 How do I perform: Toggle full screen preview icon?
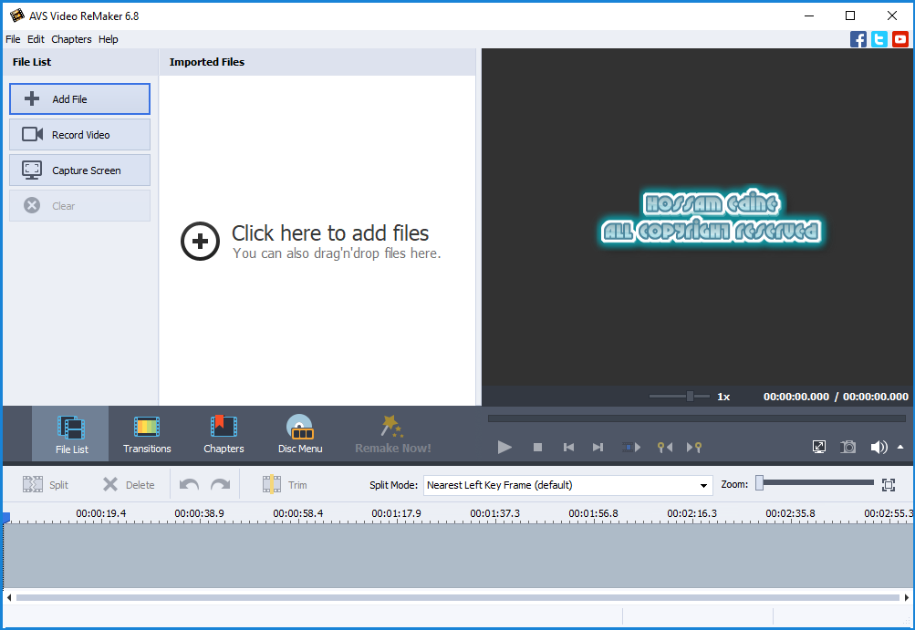(819, 448)
